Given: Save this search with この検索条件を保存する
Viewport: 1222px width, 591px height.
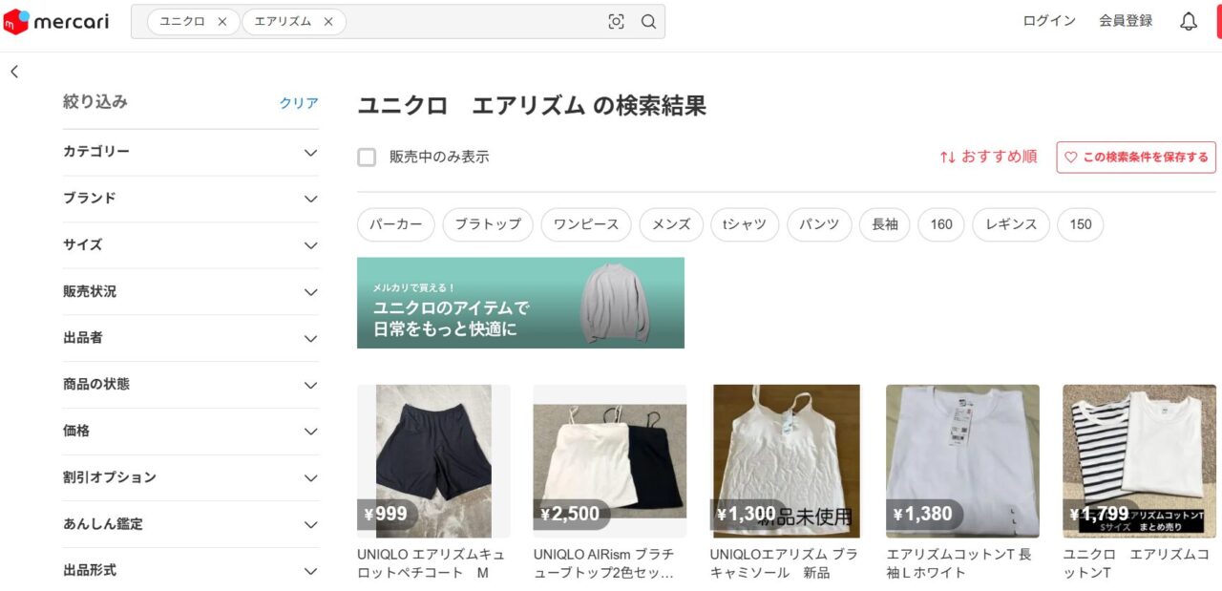Looking at the screenshot, I should 1136,158.
